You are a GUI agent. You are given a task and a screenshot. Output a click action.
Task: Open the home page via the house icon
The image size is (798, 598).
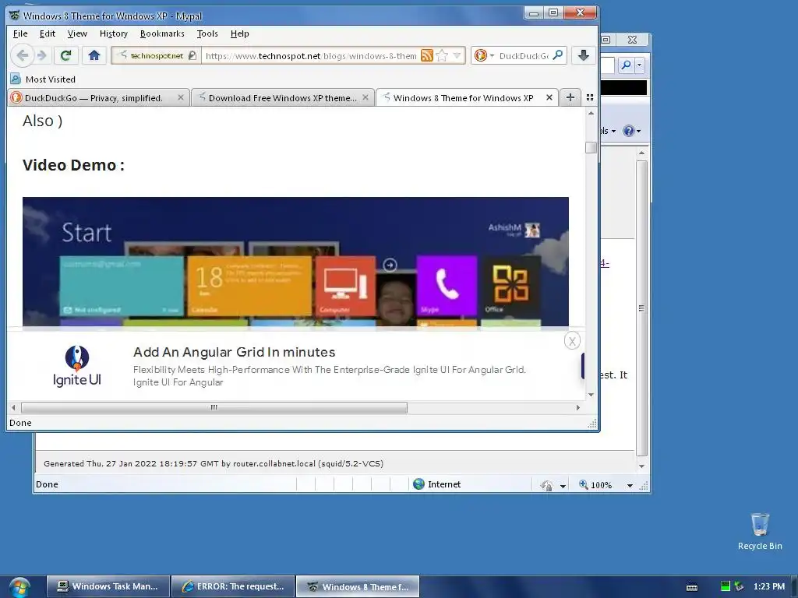94,55
